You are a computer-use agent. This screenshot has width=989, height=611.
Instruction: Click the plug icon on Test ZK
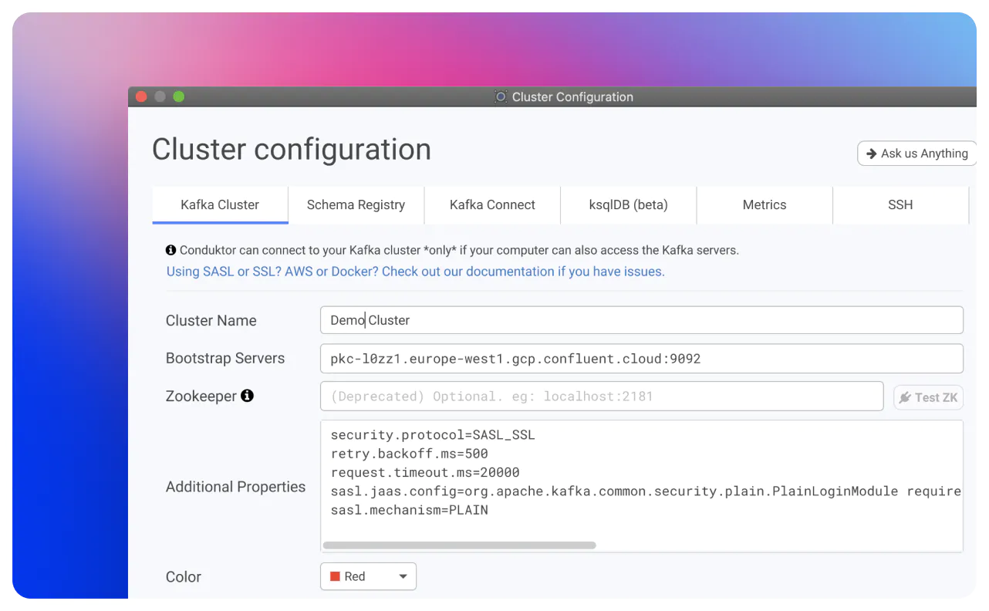pos(905,397)
